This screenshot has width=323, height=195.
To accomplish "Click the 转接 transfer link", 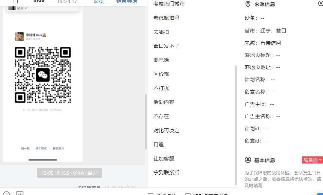I will [99, 2].
